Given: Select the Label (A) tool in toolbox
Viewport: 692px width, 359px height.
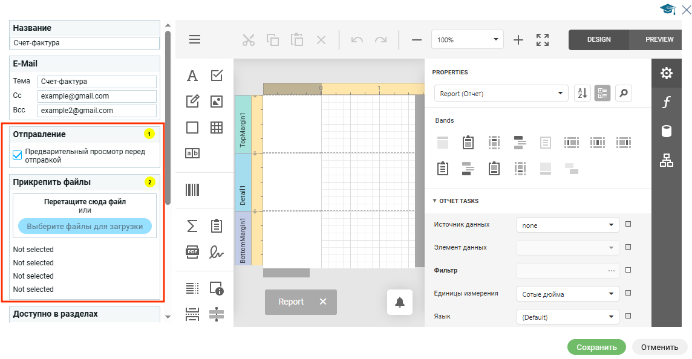Looking at the screenshot, I should [192, 76].
